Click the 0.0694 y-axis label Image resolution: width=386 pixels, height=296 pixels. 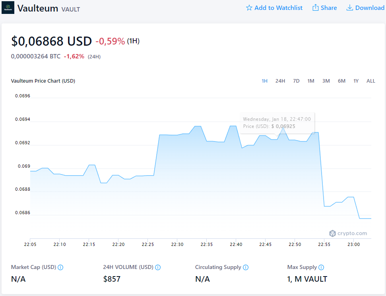point(23,119)
